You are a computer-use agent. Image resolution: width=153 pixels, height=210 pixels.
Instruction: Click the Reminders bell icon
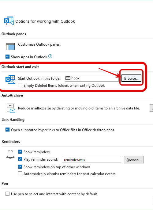(x=10, y=154)
